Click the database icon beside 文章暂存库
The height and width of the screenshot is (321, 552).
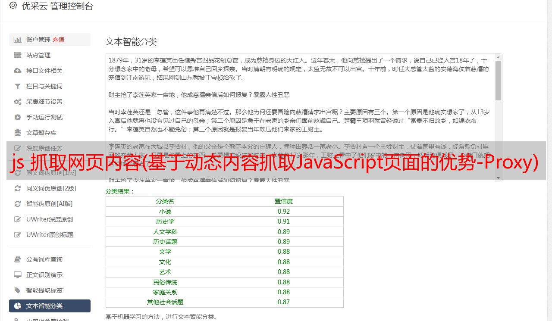click(18, 133)
